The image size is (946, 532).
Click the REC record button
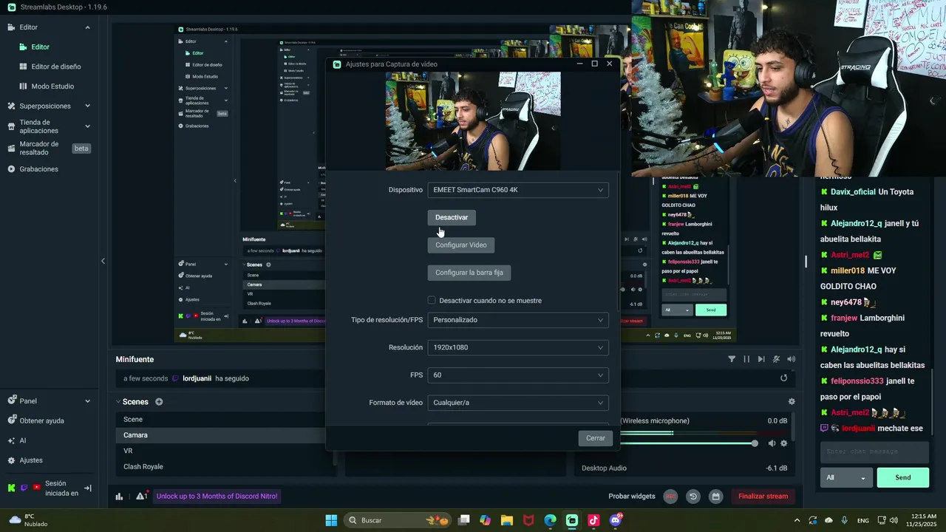[670, 497]
